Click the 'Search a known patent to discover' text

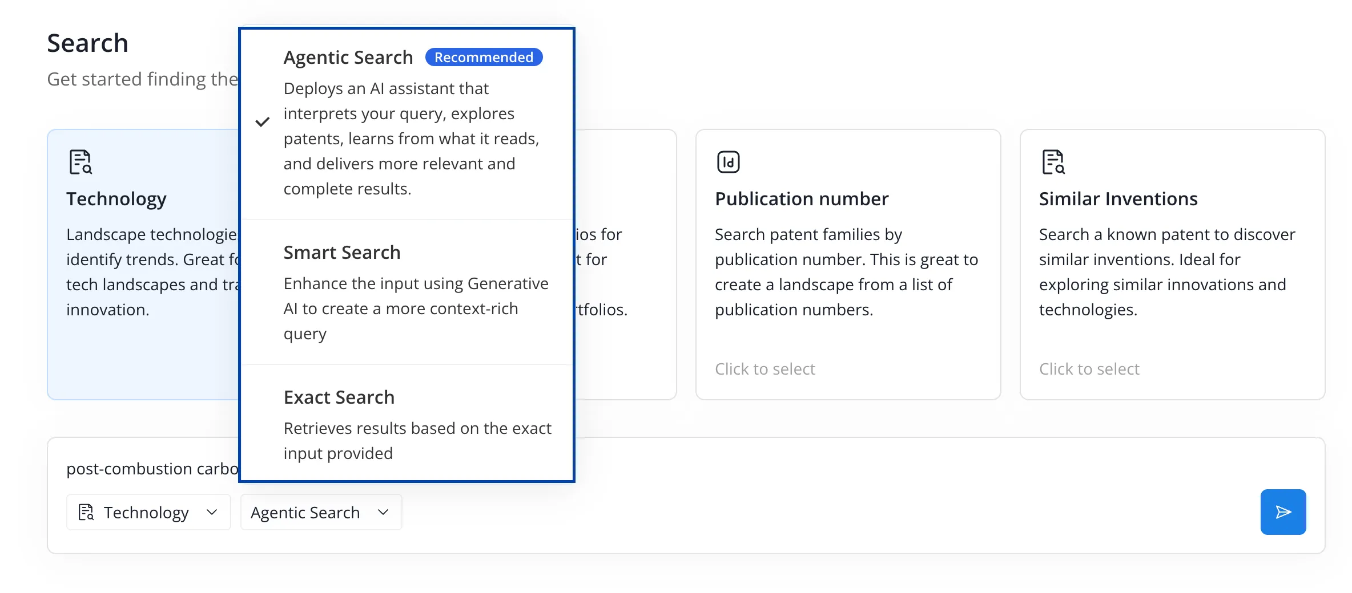1167,234
